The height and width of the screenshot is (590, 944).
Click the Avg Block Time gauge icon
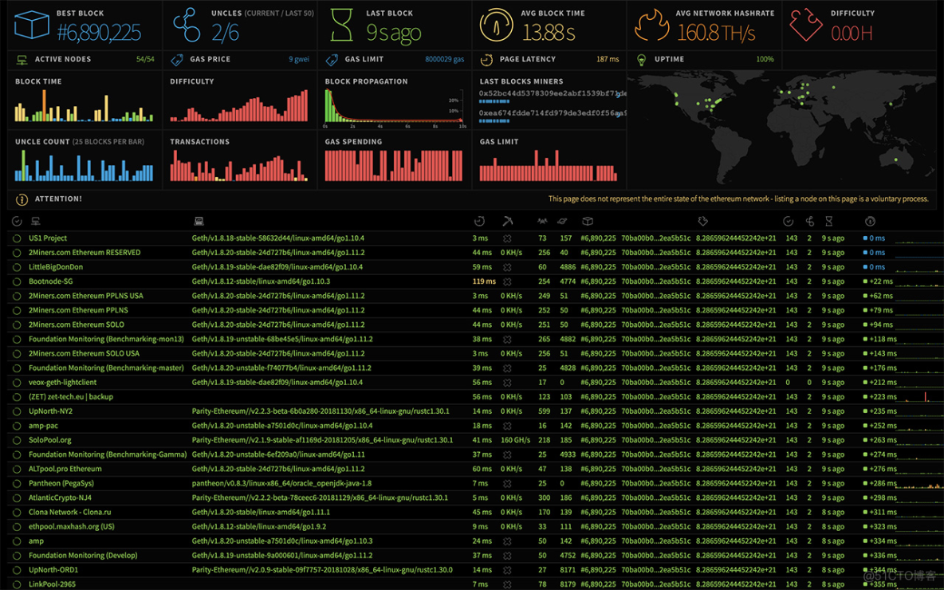pyautogui.click(x=495, y=25)
